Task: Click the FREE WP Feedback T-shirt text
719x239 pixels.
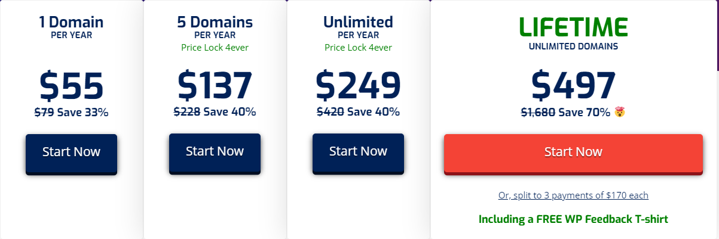Action: [573, 219]
